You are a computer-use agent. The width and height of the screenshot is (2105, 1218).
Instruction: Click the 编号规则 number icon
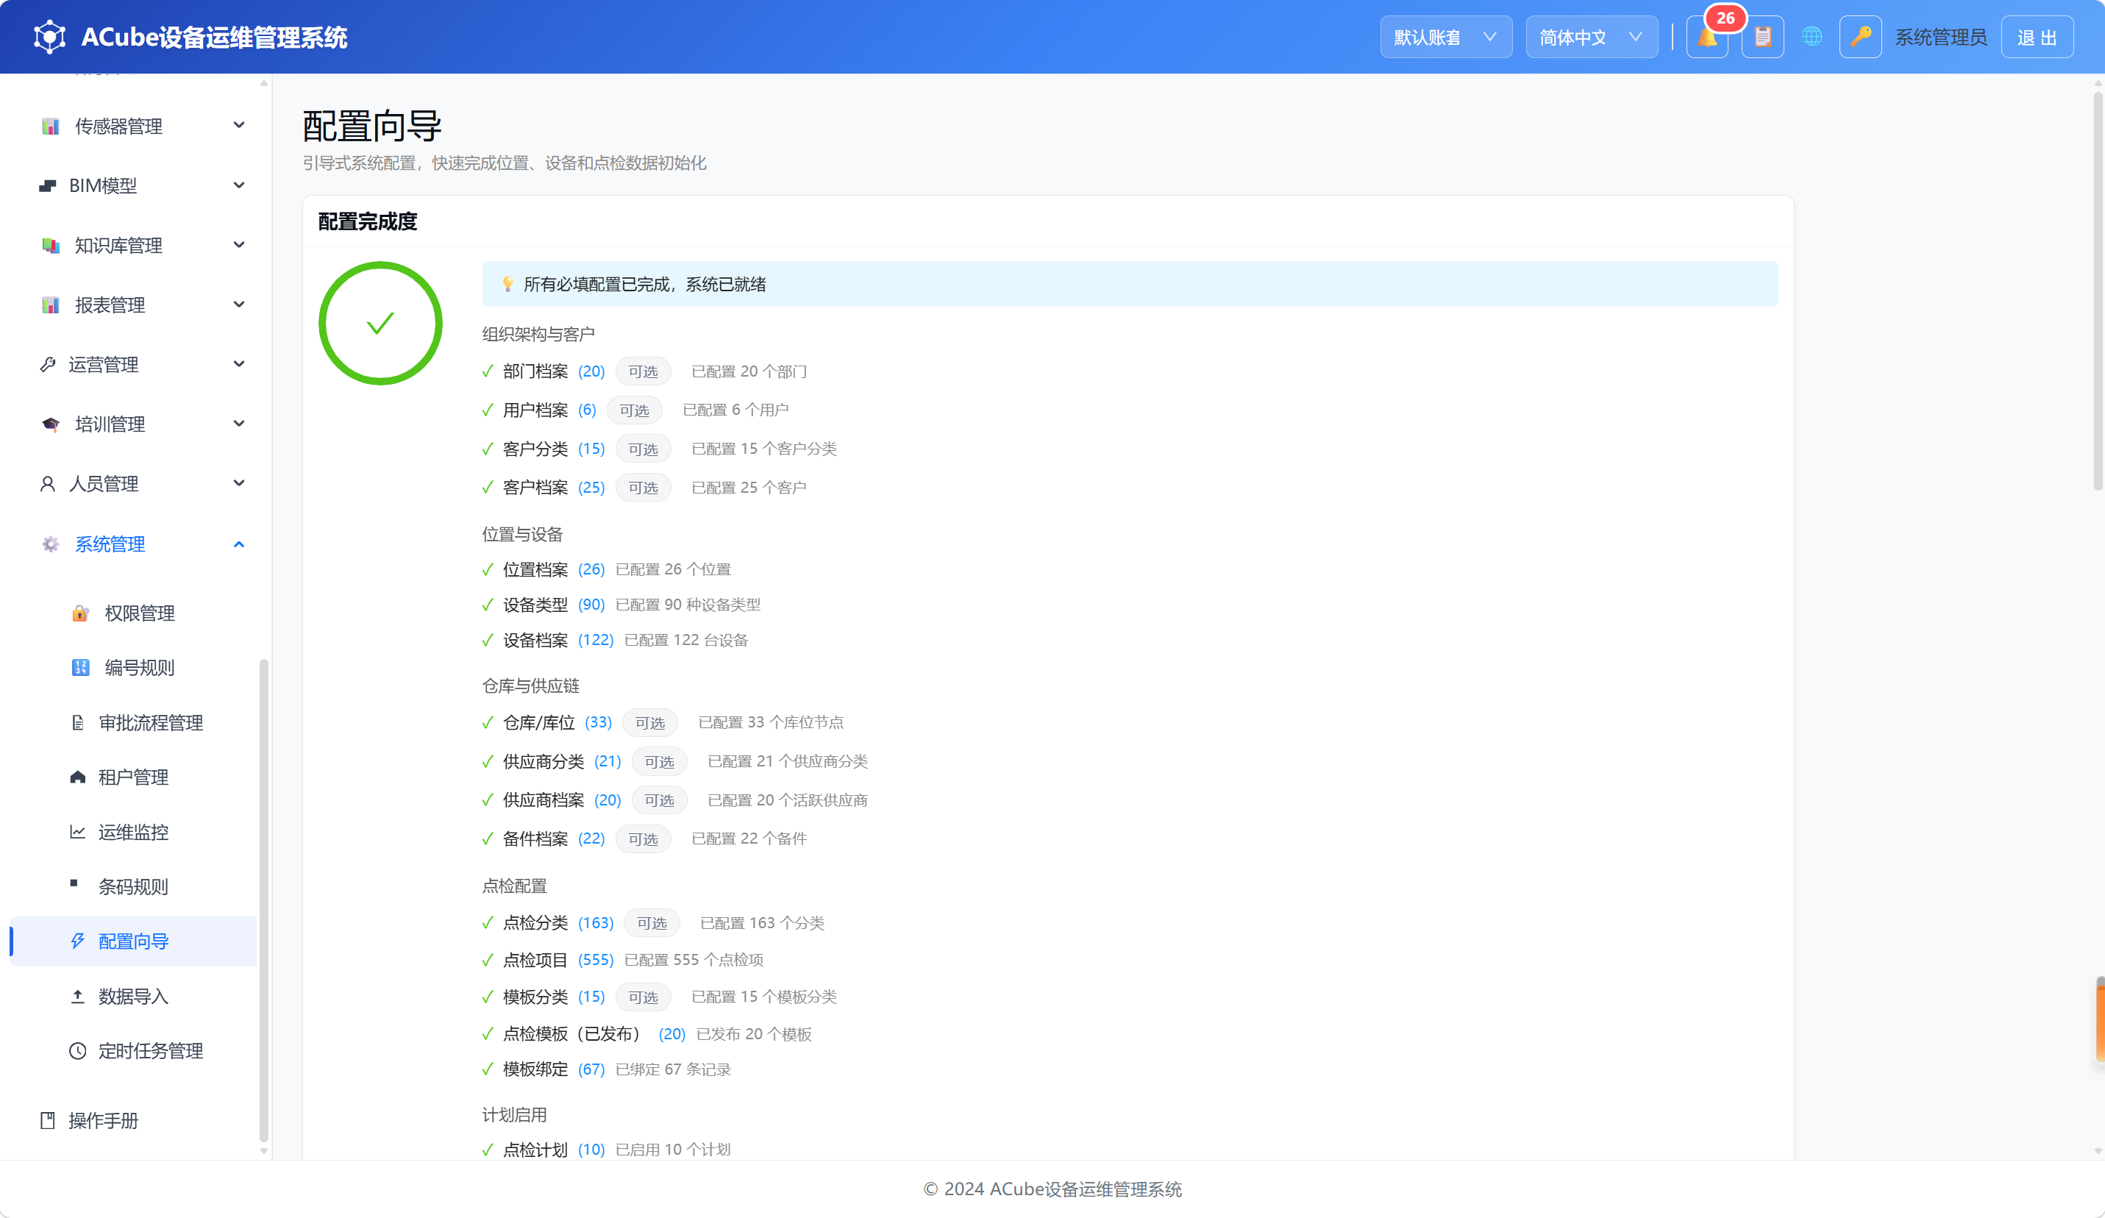click(80, 668)
